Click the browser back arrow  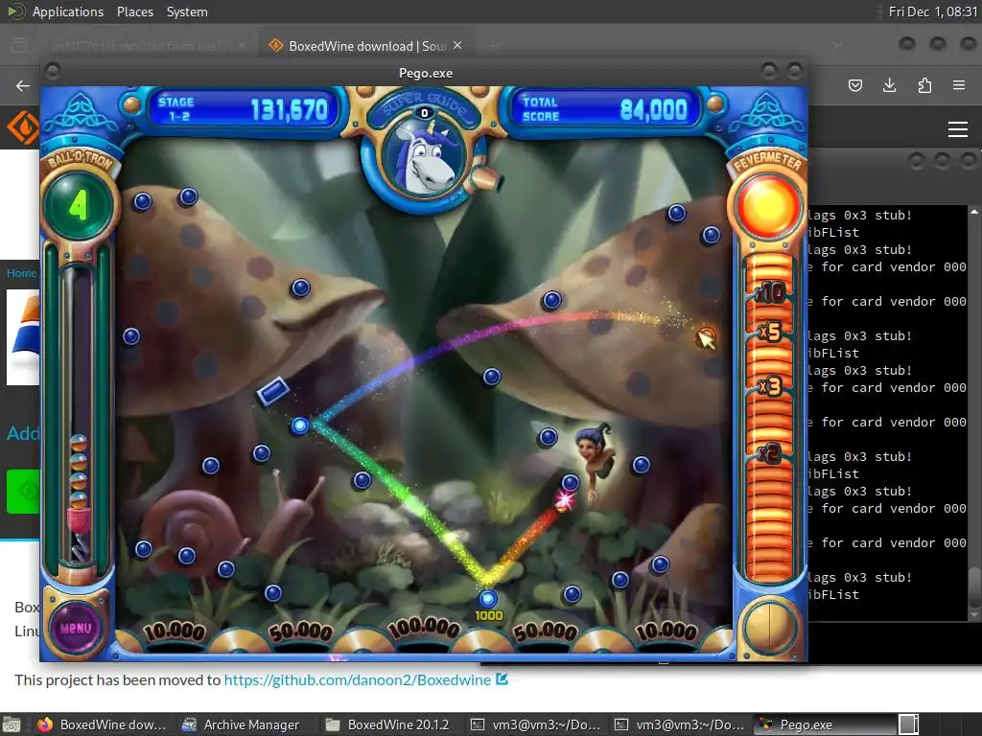(x=23, y=85)
